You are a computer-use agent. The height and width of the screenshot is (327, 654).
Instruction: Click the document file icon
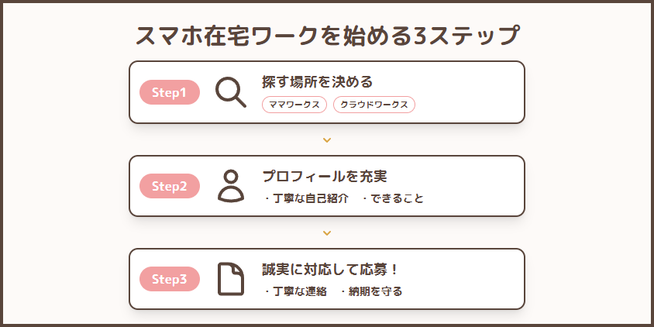coord(231,279)
